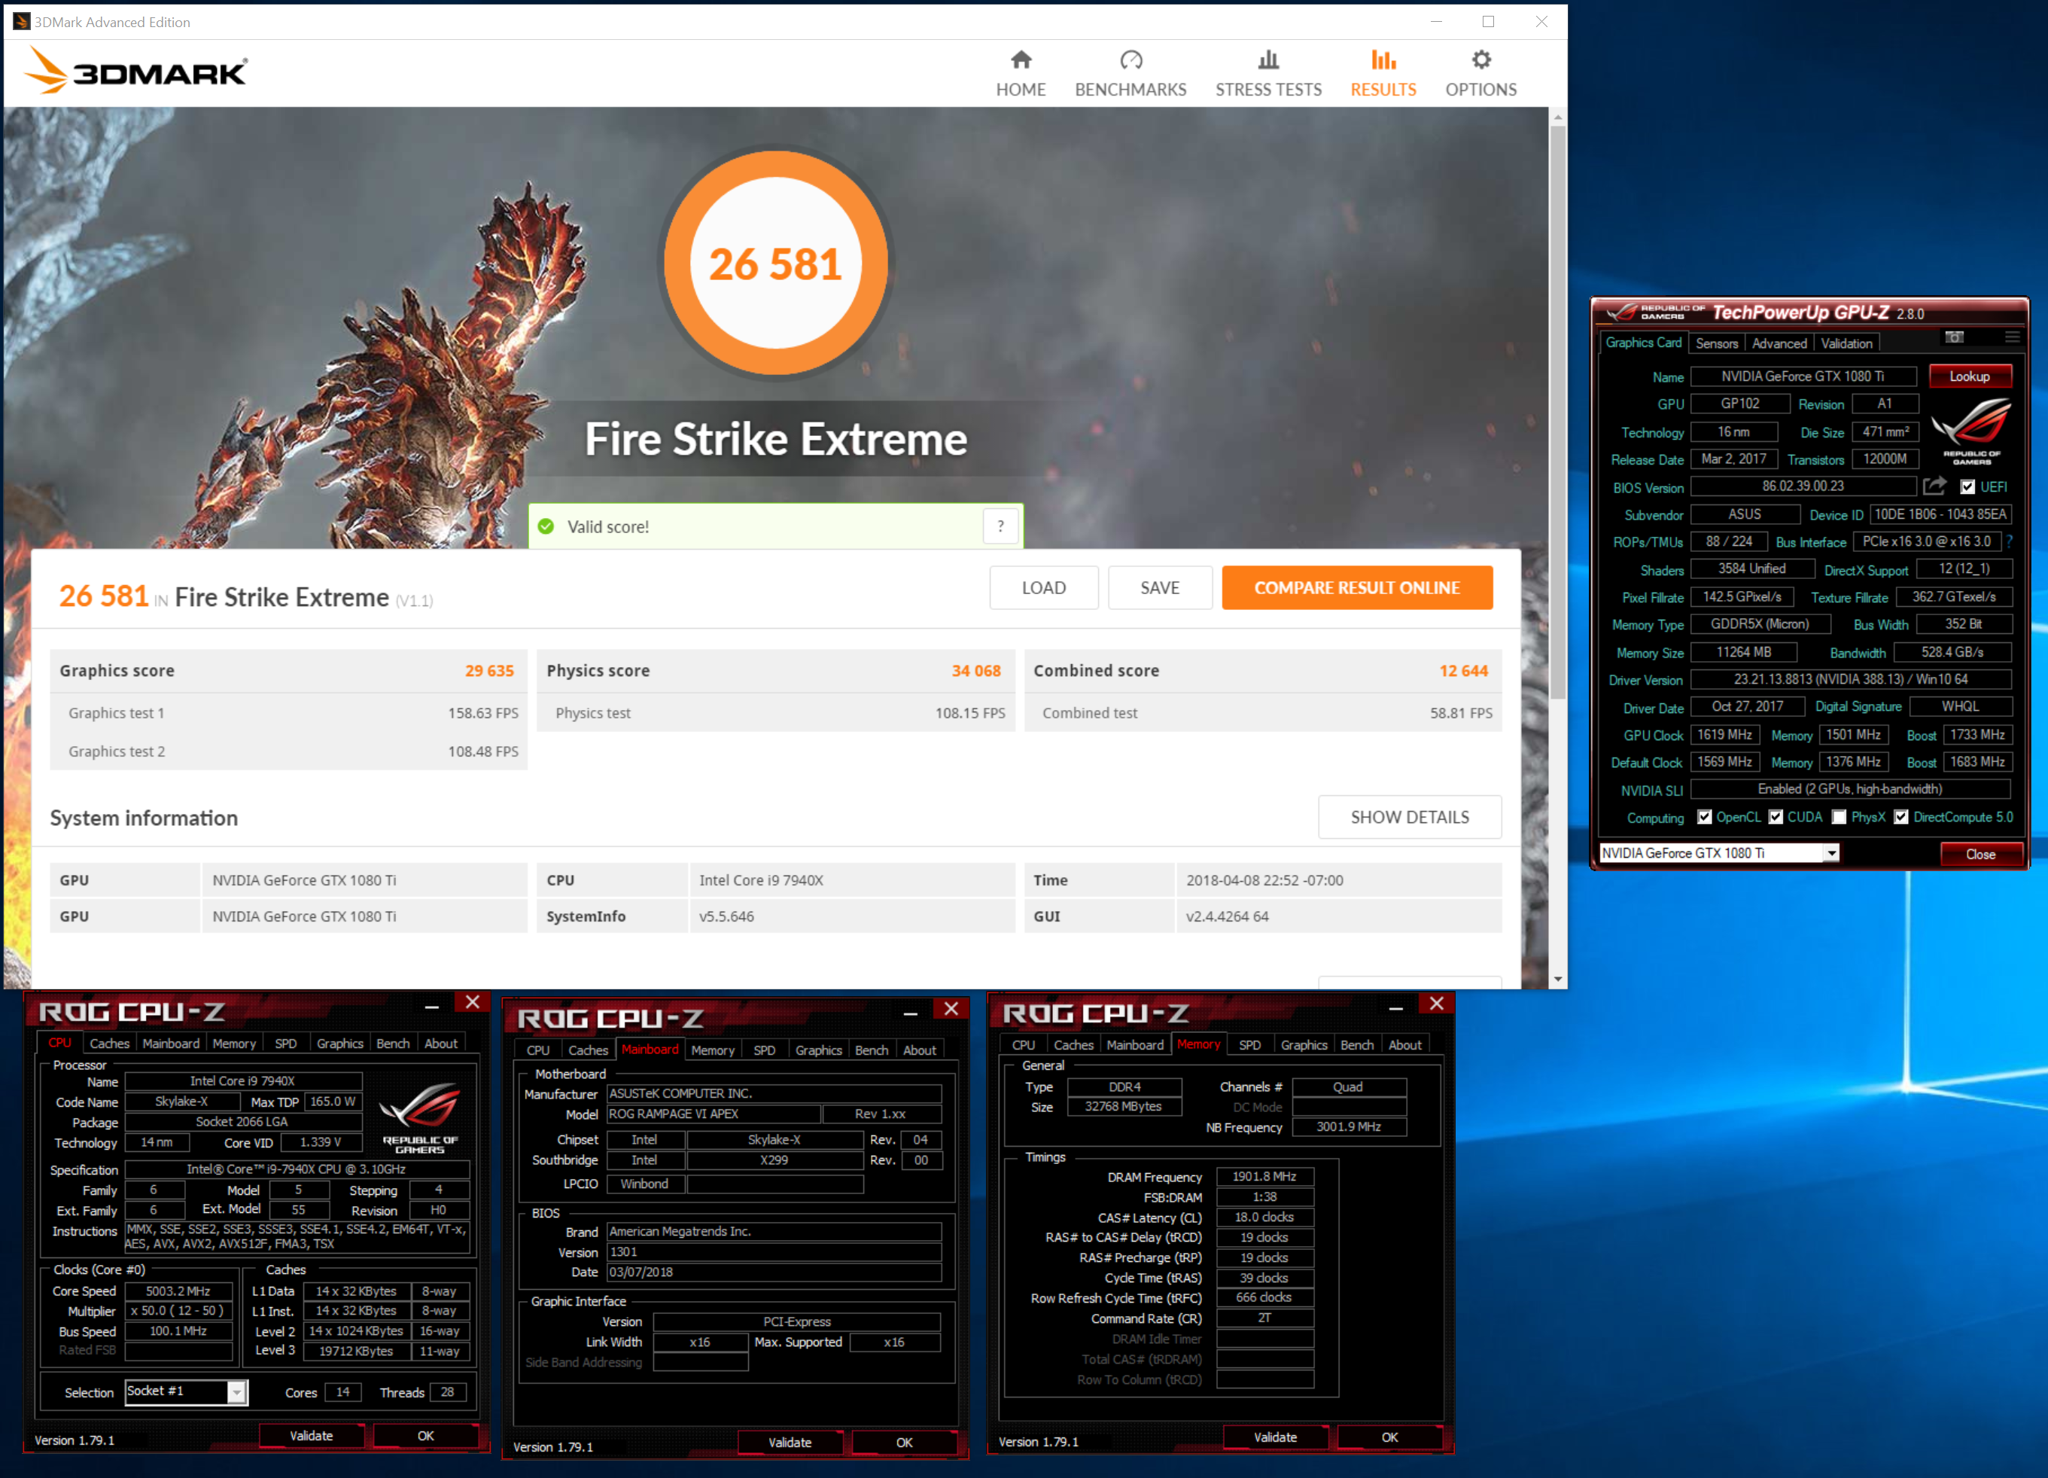The image size is (2048, 1478).
Task: Click the GPU-Z Name field NVIDIA GeForce GTX 1080 Ti
Action: (1803, 376)
